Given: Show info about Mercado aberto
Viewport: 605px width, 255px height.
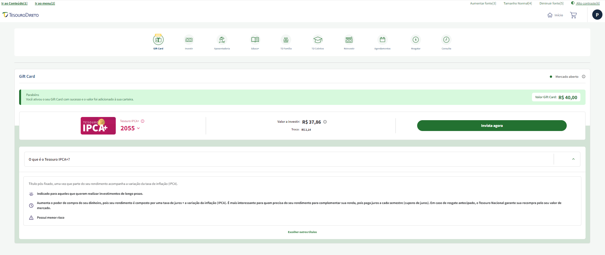Looking at the screenshot, I should 584,76.
